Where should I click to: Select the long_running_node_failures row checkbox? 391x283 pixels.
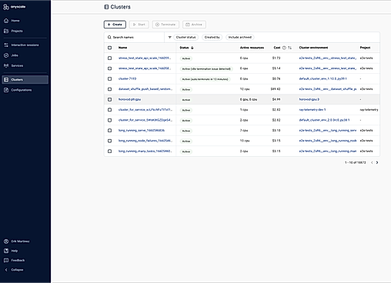(x=110, y=141)
